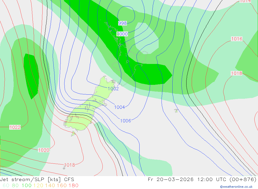This screenshot has width=258, height=189.
Task: Click the 120 kts legend value
Action: 38,186
